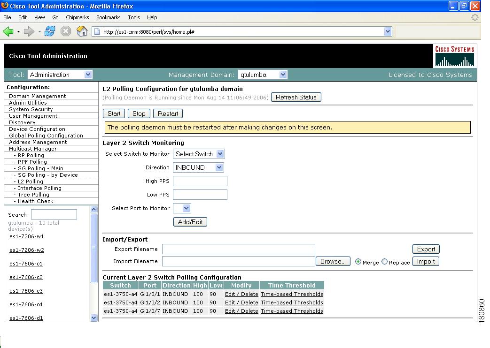Open device link es1-7206-w2
The width and height of the screenshot is (490, 348).
coord(27,250)
